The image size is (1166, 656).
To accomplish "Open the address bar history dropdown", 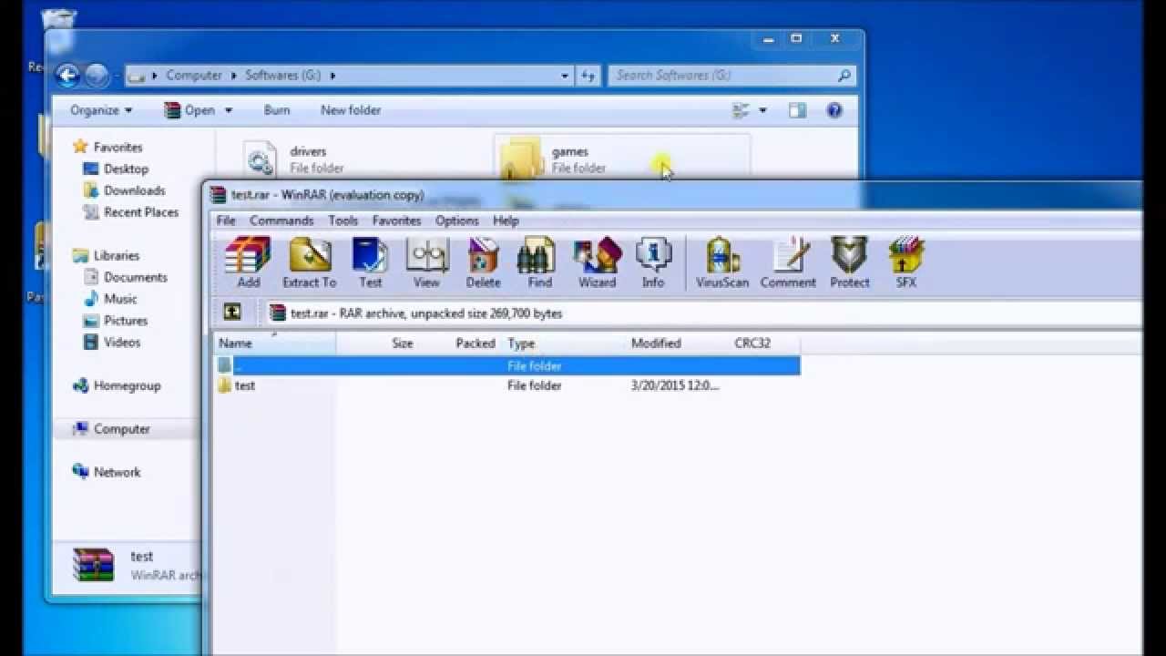I will [566, 76].
